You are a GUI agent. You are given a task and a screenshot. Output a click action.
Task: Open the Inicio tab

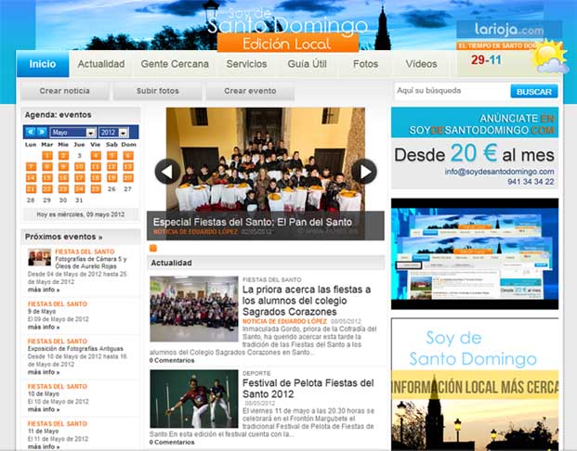43,64
